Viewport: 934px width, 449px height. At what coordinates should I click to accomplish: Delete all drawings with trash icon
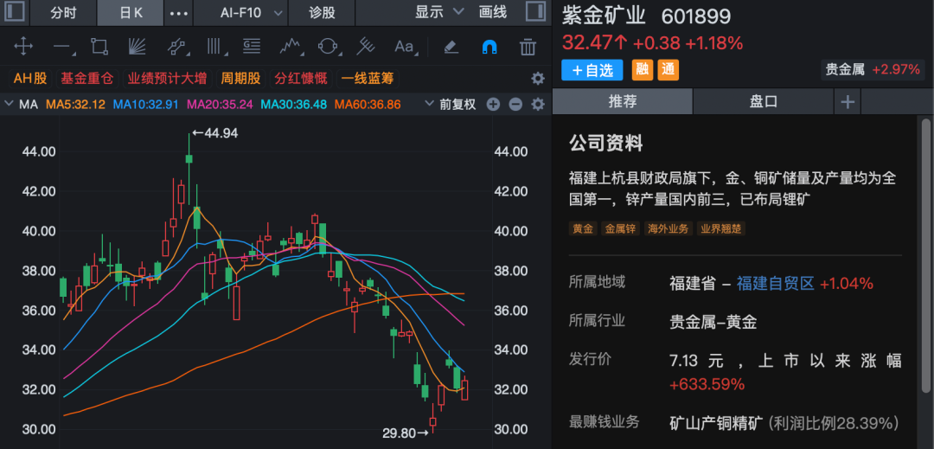(528, 47)
